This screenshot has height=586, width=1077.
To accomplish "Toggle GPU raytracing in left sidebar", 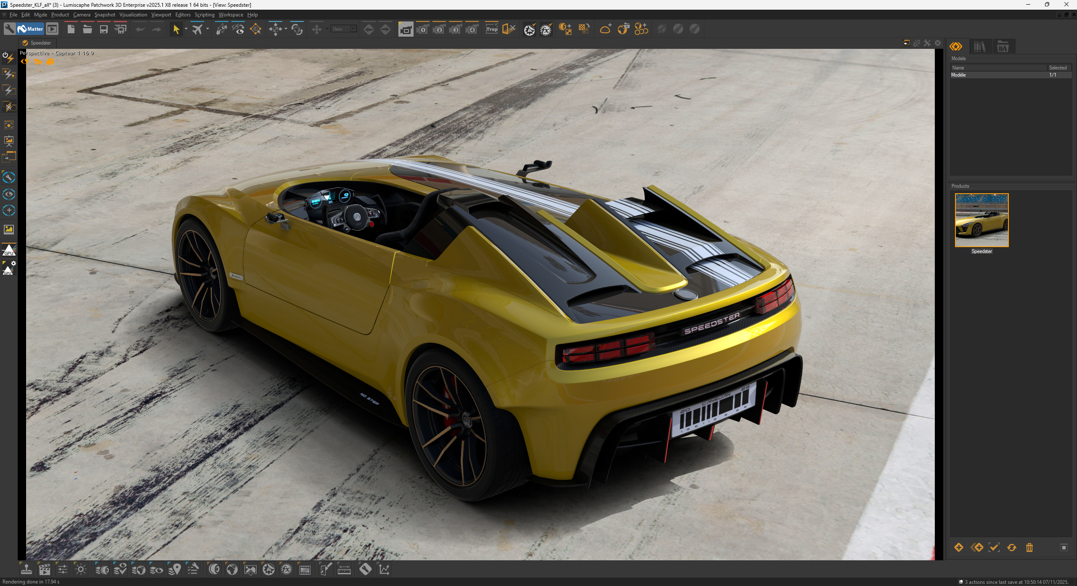I will tap(9, 250).
